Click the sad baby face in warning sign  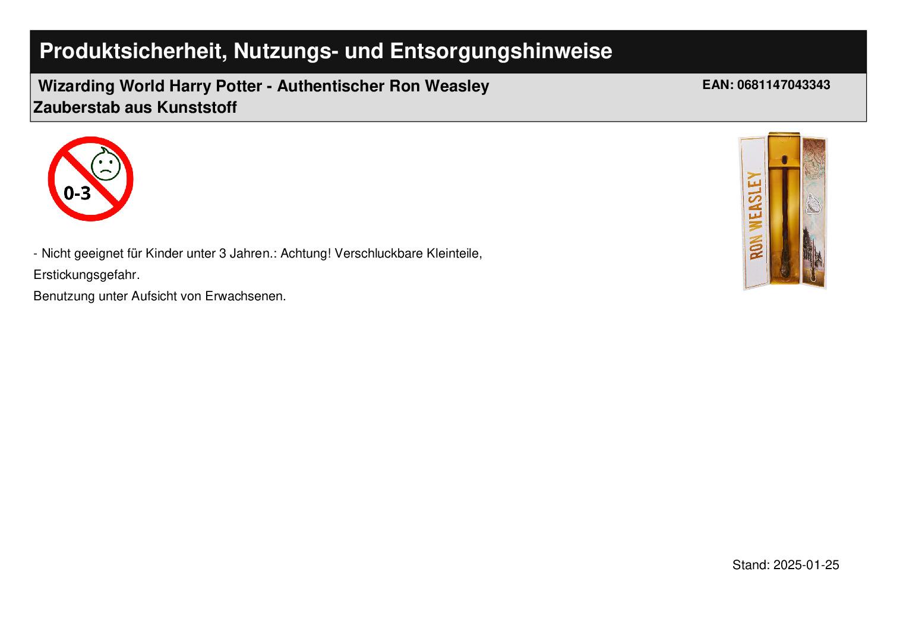coord(105,164)
